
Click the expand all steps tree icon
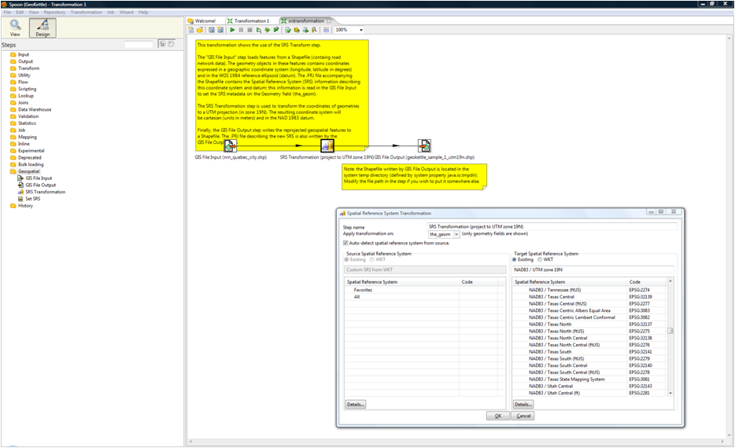(x=162, y=44)
